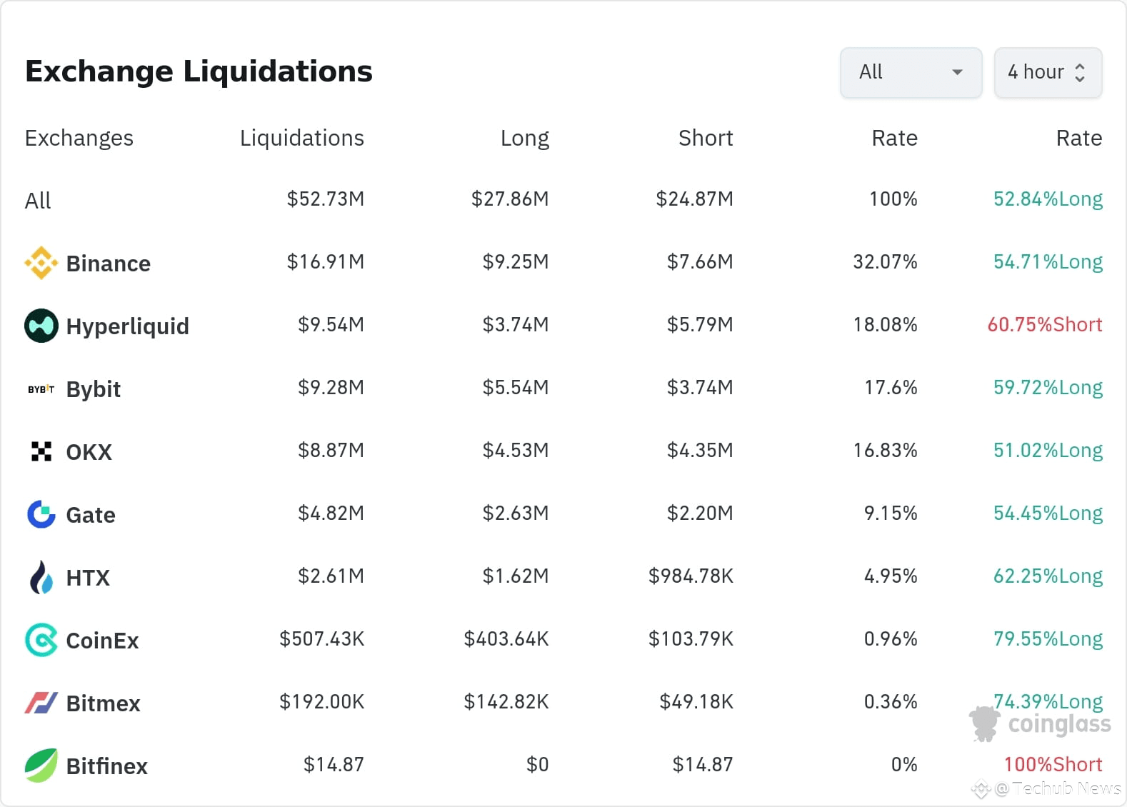Select the All exchanges summary row
Image resolution: width=1127 pixels, height=807 pixels.
click(x=39, y=201)
